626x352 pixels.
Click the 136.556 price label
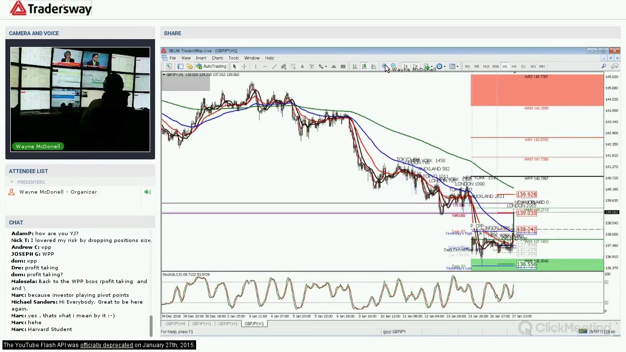coord(526,264)
